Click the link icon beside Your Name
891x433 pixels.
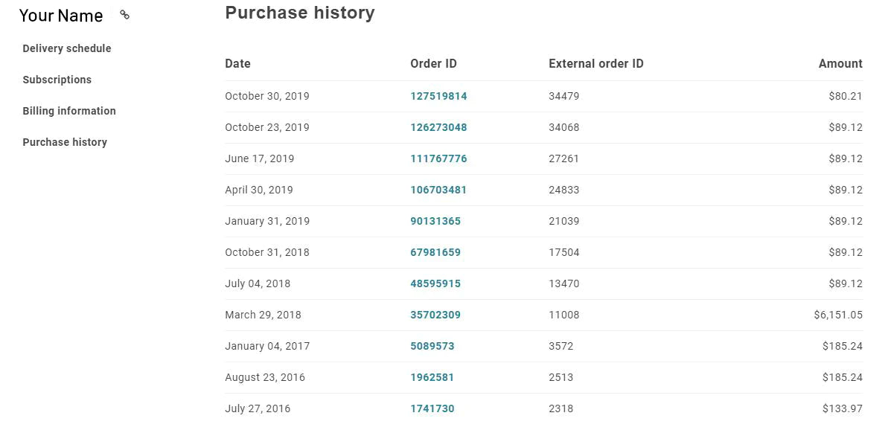tap(125, 15)
